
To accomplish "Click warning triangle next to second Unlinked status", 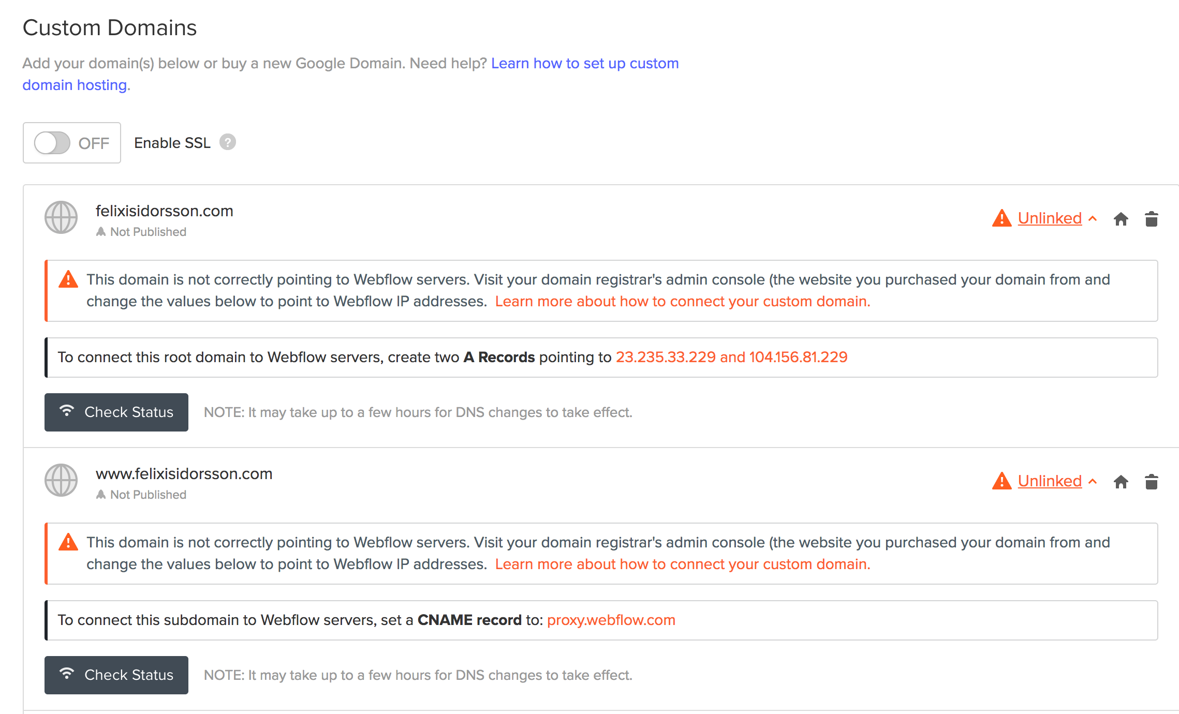I will pyautogui.click(x=1002, y=481).
